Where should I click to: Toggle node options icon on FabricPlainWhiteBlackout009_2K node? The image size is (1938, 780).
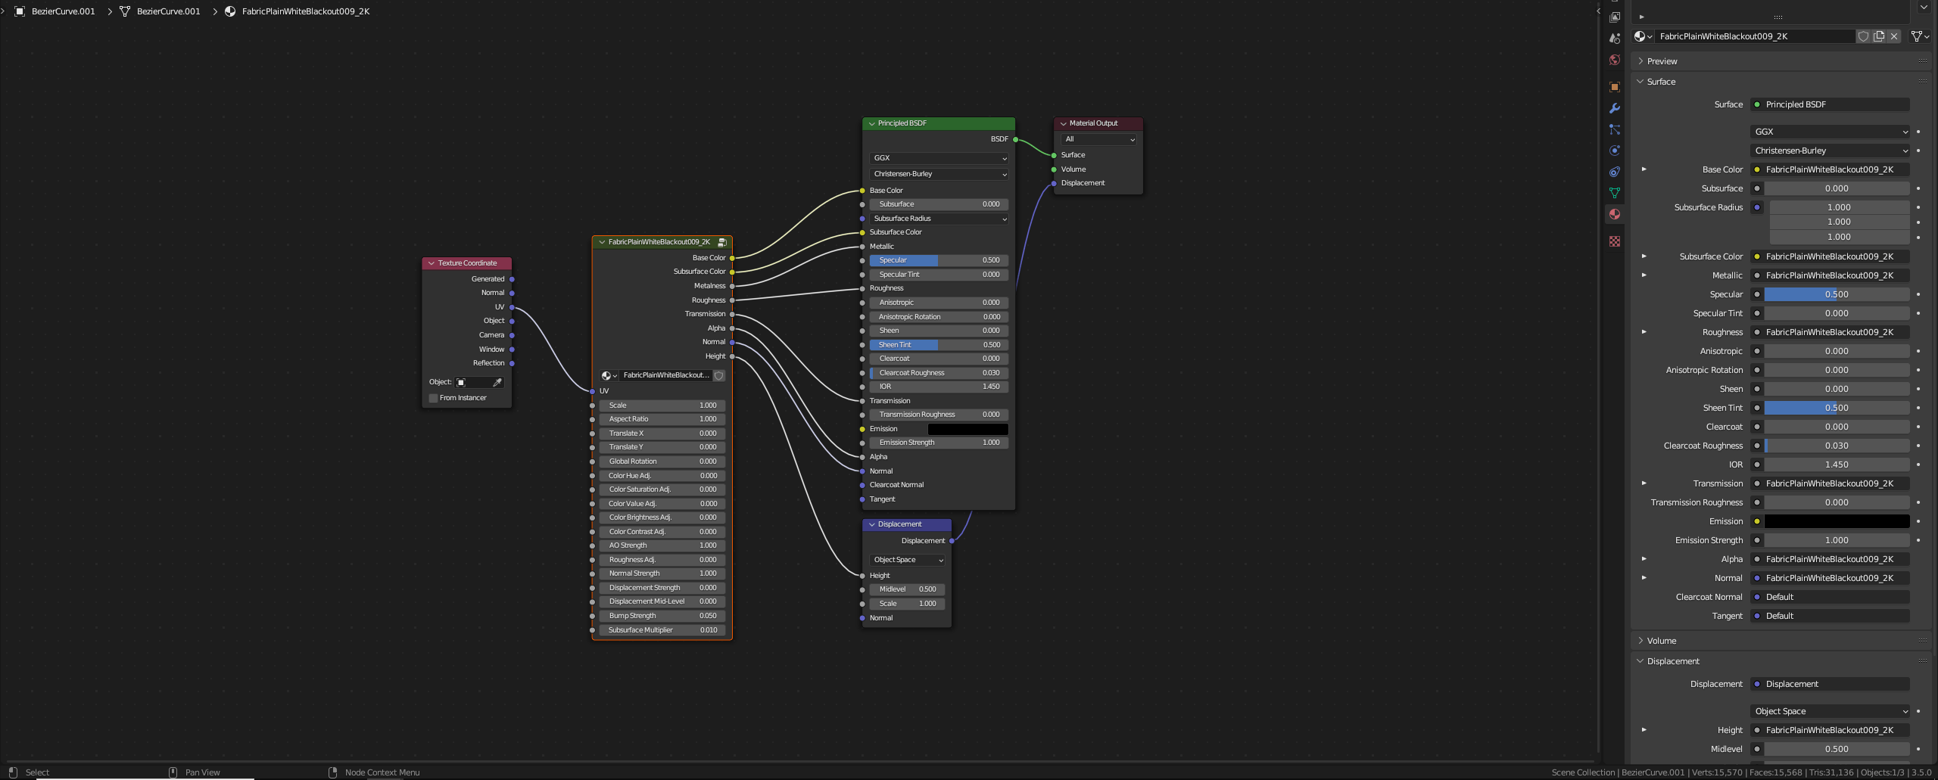point(723,242)
